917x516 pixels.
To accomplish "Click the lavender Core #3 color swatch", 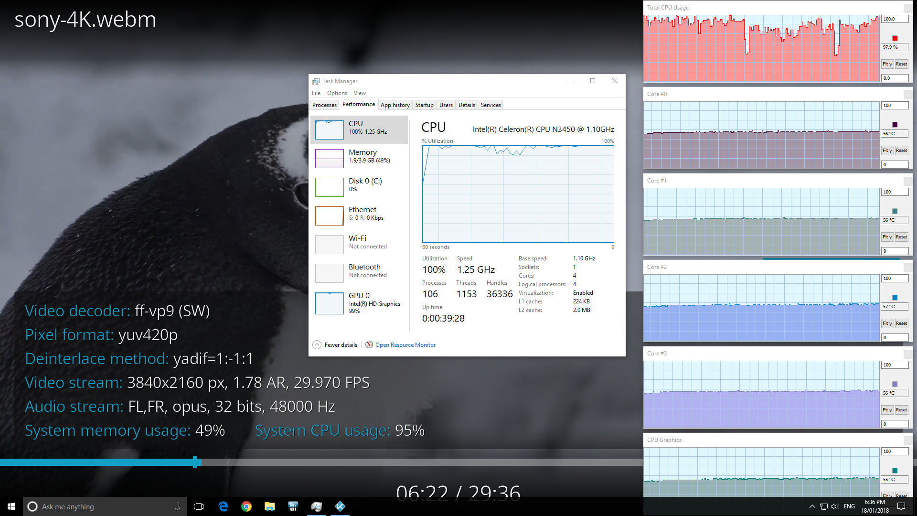I will point(895,384).
